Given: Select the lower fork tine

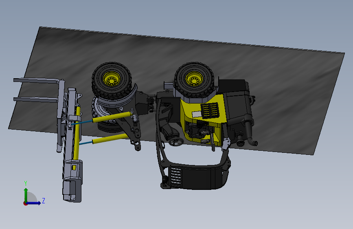Looking at the screenshot, I should 35,100.
